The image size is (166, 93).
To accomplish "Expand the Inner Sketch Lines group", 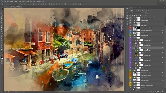I will [x=134, y=35].
